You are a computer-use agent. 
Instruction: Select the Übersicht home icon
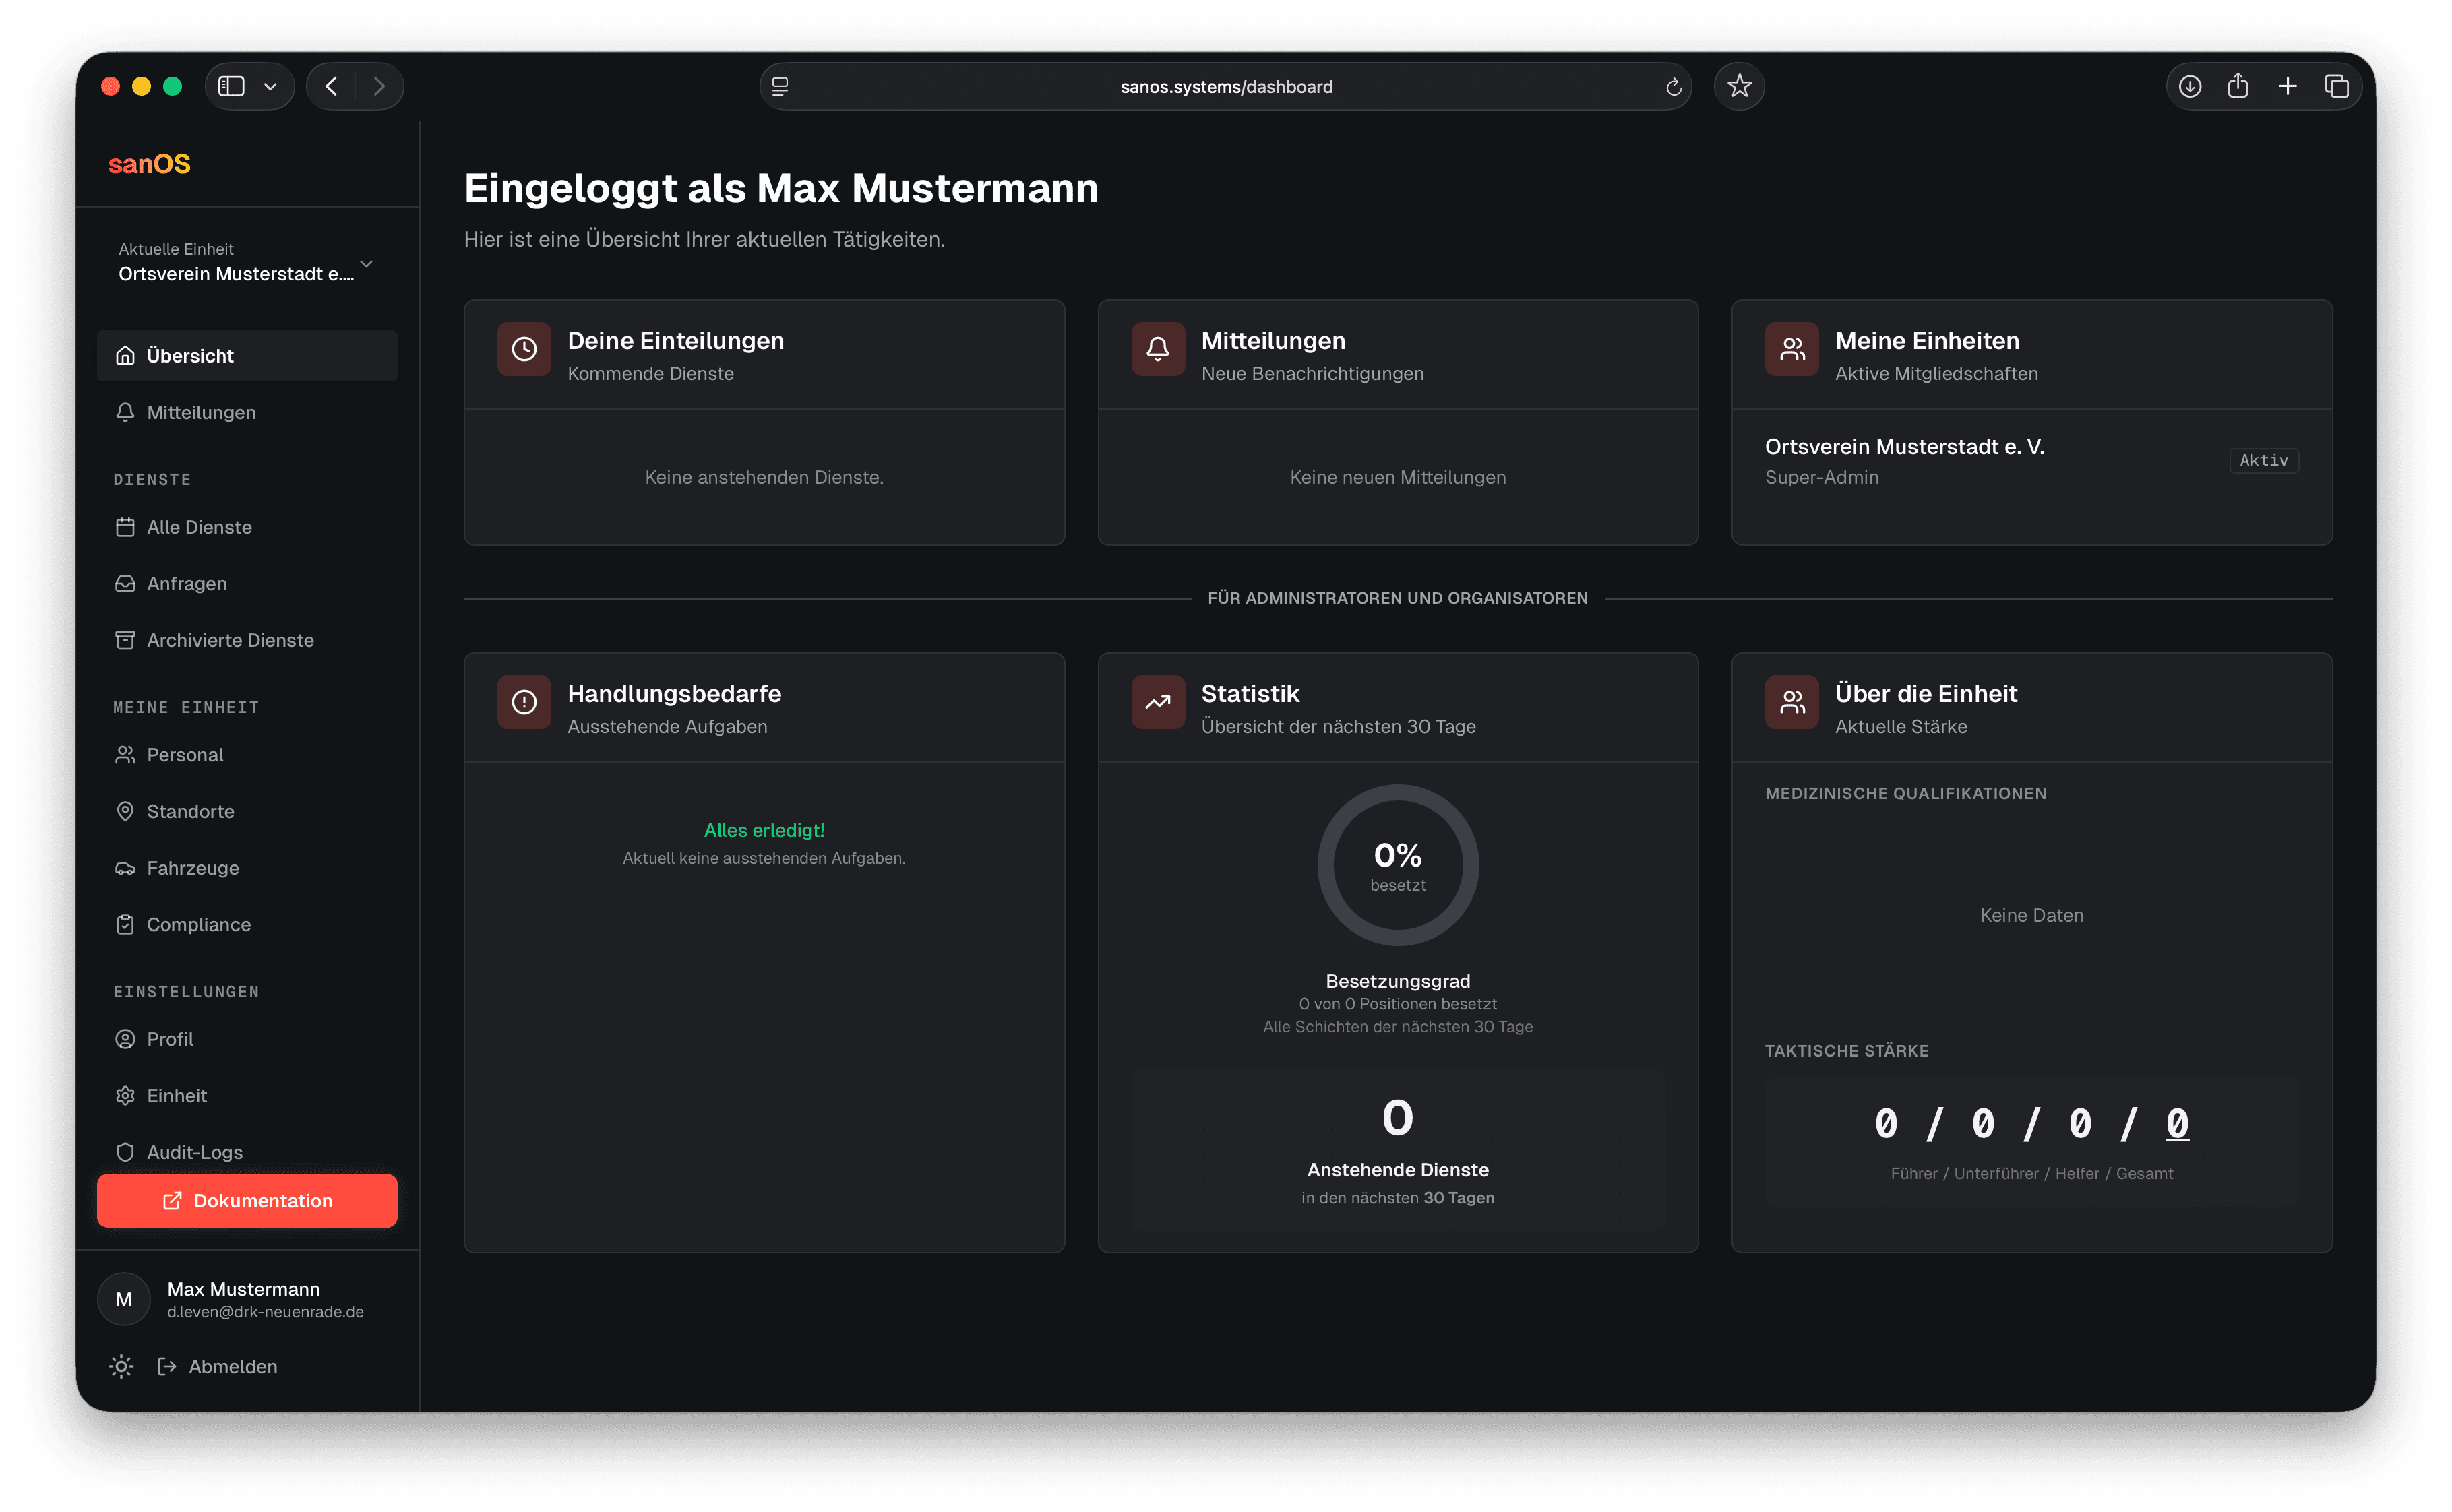click(x=124, y=355)
